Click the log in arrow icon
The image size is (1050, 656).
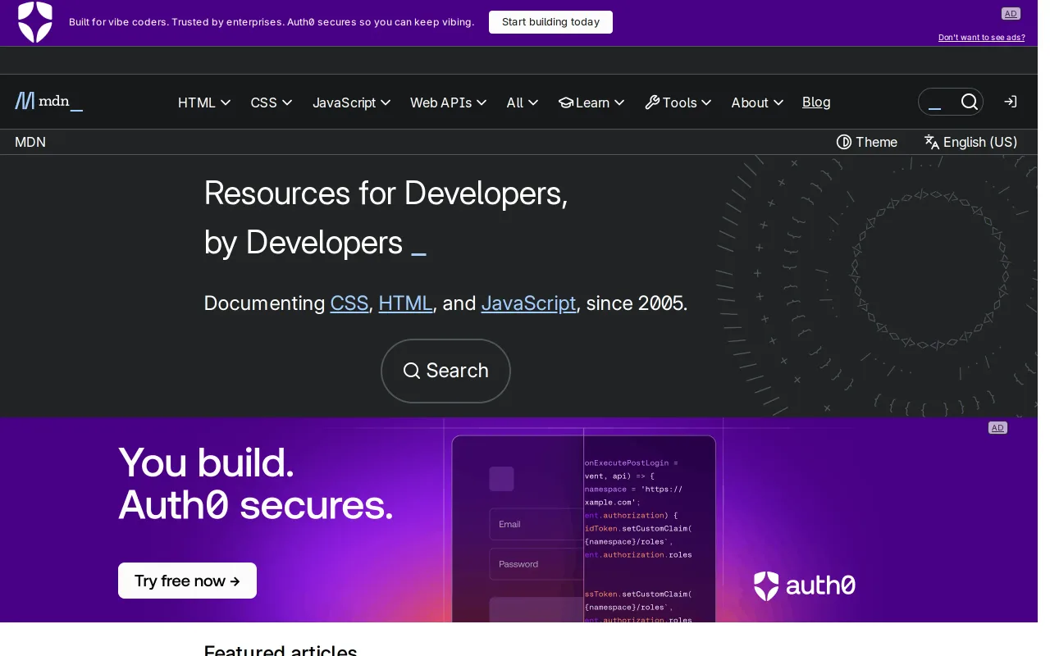[1011, 102]
